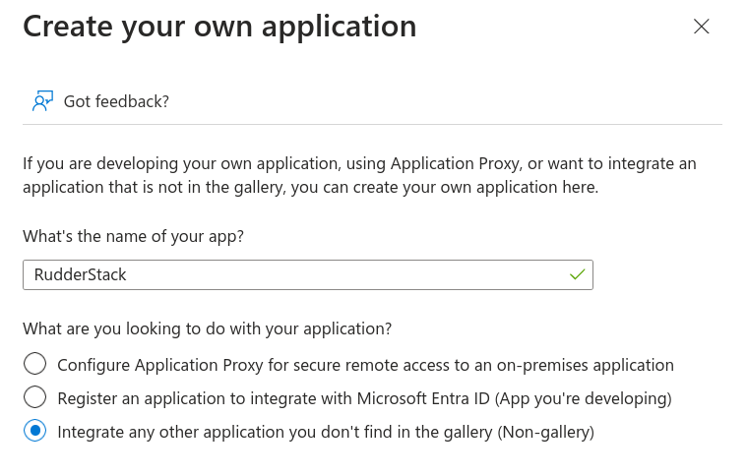Image resolution: width=747 pixels, height=476 pixels.
Task: Click the Configure Application Proxy option label
Action: 365,365
